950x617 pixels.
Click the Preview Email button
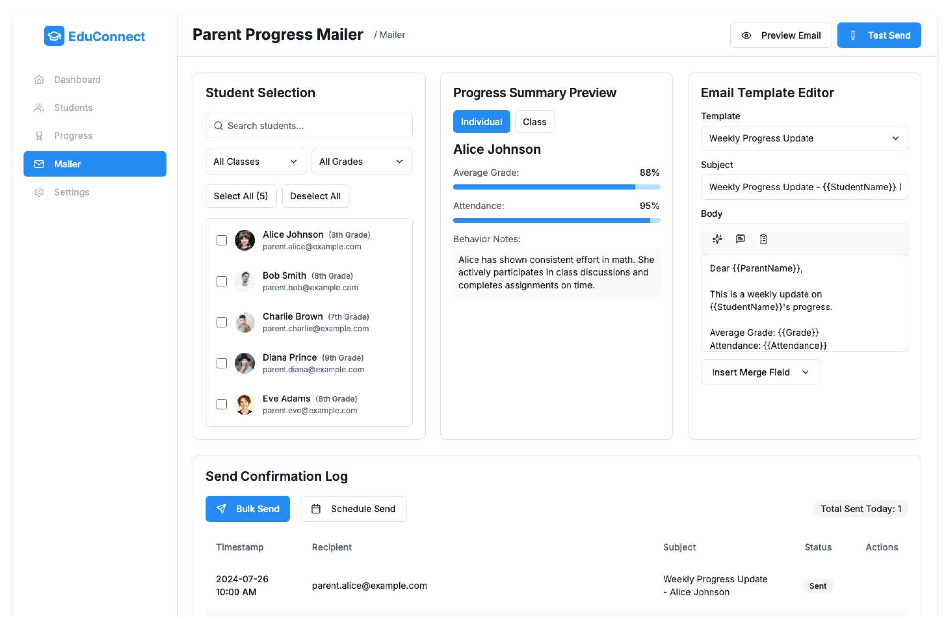781,35
